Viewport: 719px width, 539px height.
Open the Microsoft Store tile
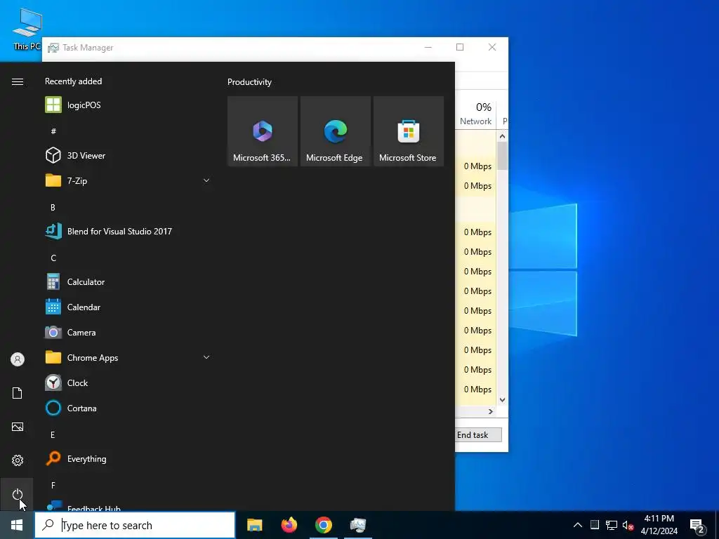tap(409, 131)
